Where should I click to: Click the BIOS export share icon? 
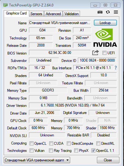95,53
